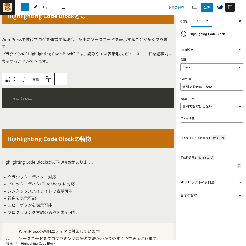Click the Undo arrow
The height and width of the screenshot is (246, 246).
(x=45, y=7)
